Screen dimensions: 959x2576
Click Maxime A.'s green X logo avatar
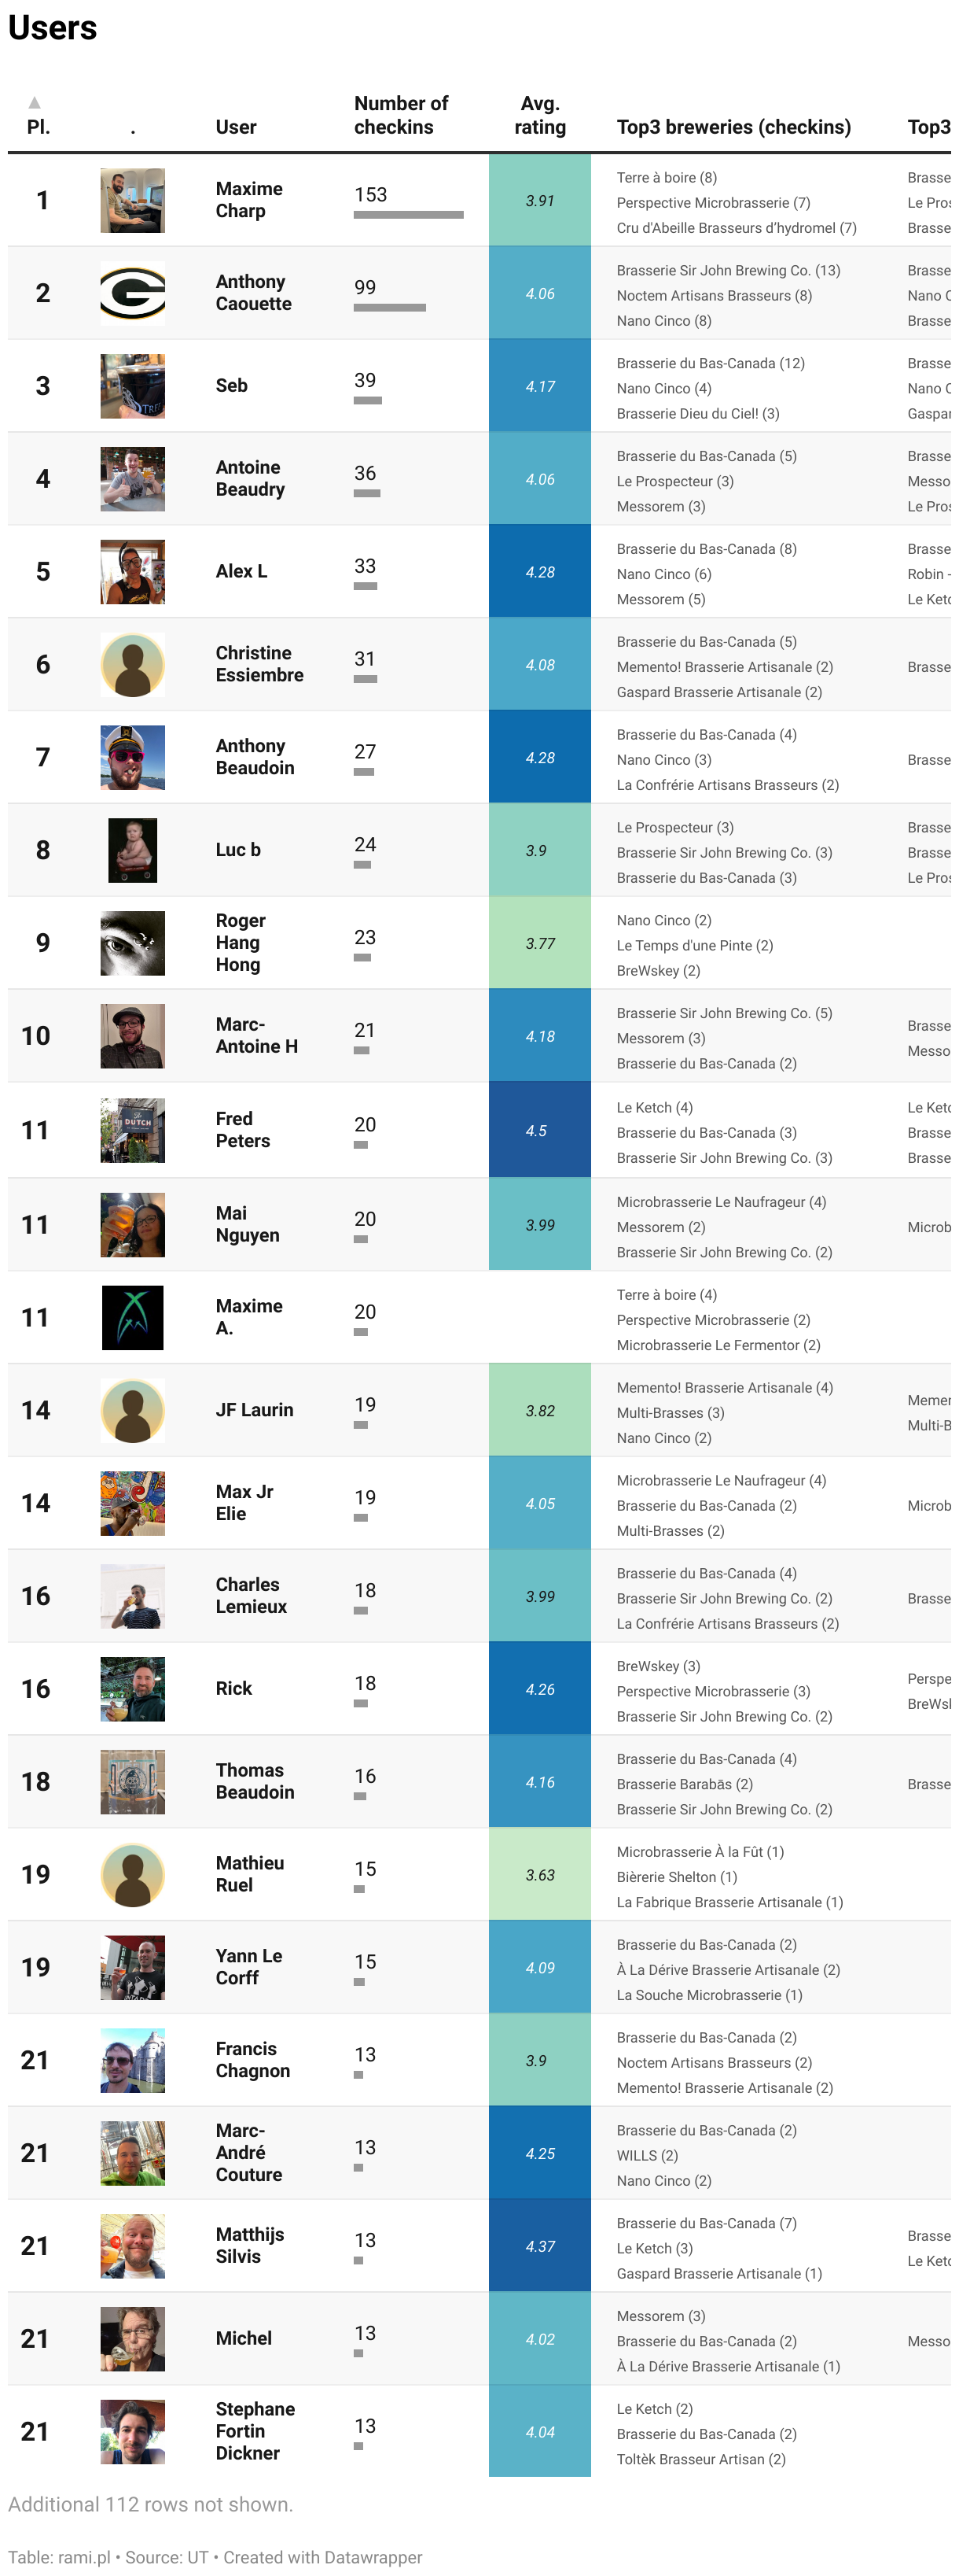coord(133,1318)
